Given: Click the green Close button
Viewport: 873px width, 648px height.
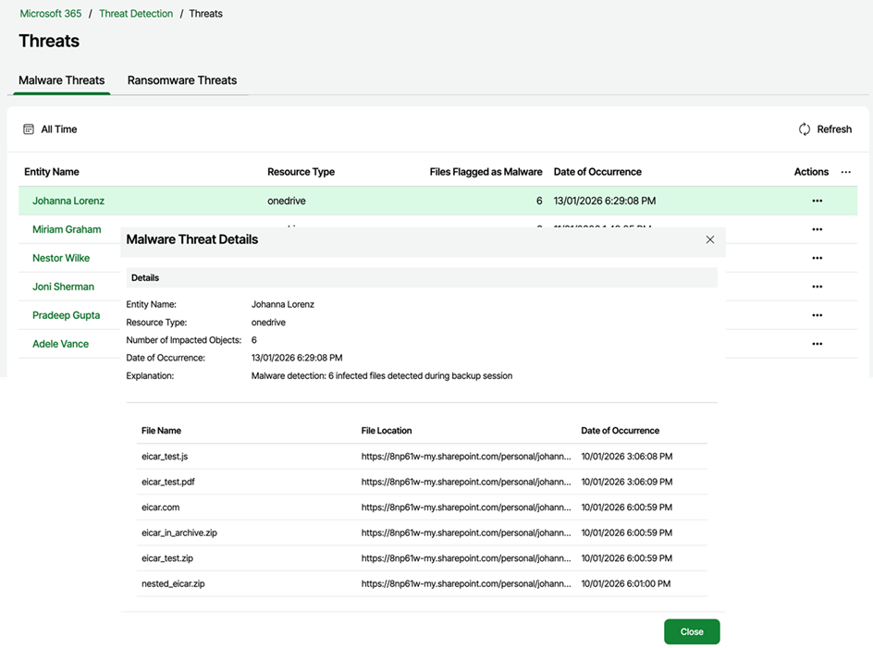Looking at the screenshot, I should pyautogui.click(x=692, y=631).
